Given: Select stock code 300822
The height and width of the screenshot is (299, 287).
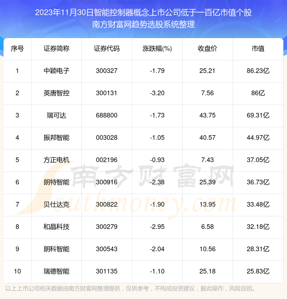Looking at the screenshot, I should [x=107, y=205].
